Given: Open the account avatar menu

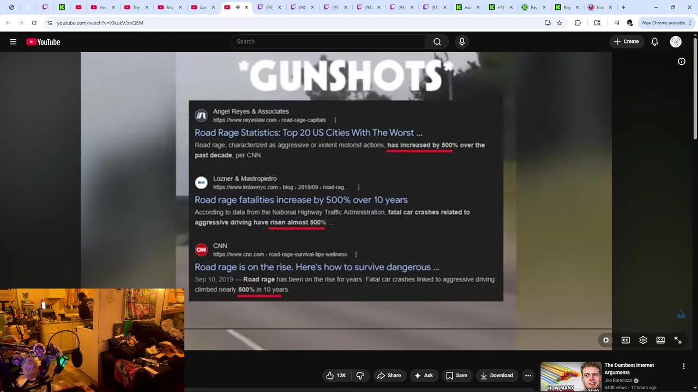Looking at the screenshot, I should click(x=676, y=42).
